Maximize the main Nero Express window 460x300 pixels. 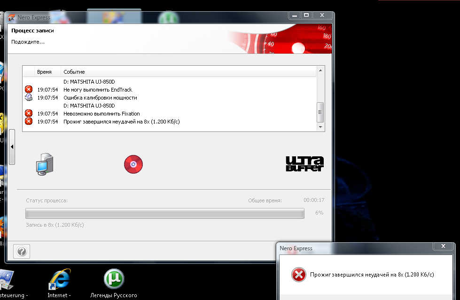[306, 15]
